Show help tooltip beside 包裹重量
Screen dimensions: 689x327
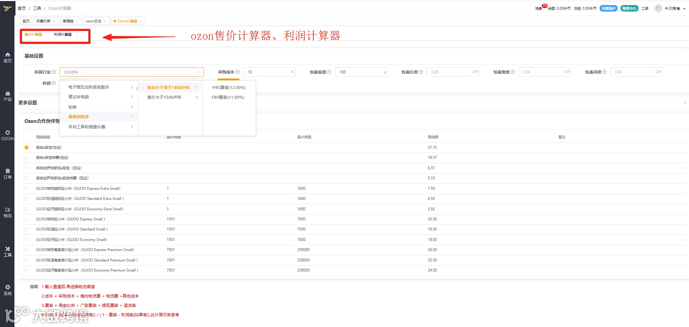click(x=329, y=72)
